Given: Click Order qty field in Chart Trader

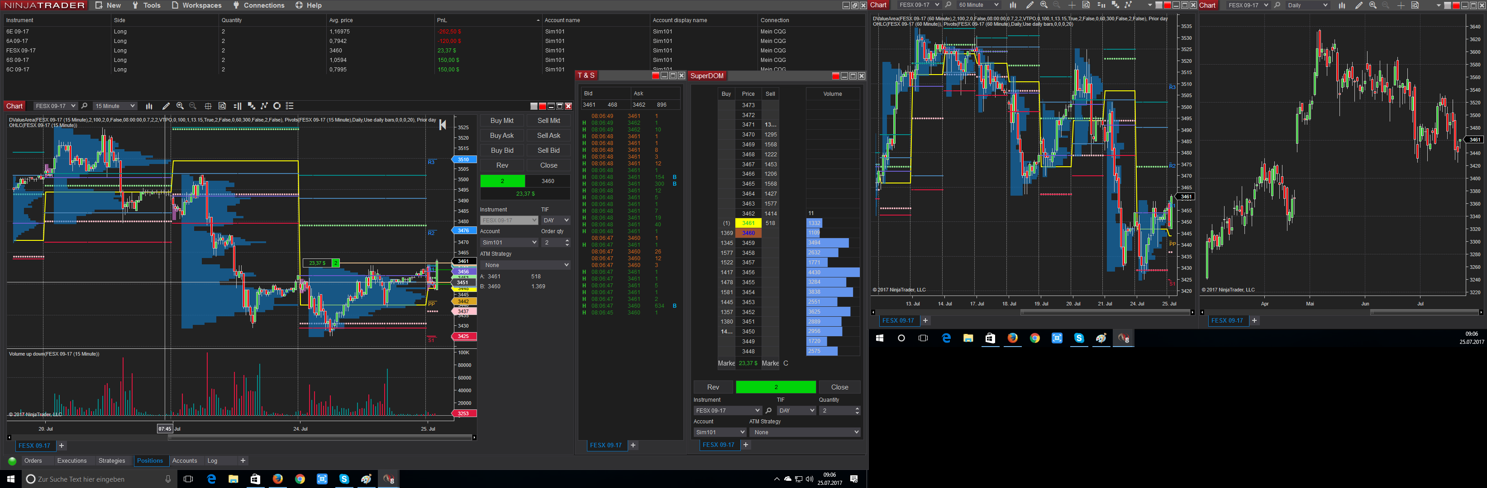Looking at the screenshot, I should pyautogui.click(x=555, y=243).
